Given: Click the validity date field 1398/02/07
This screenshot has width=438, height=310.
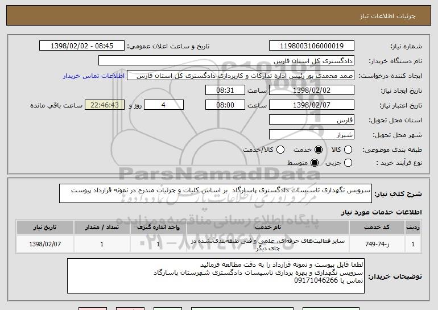Looking at the screenshot, I should 312,105.
